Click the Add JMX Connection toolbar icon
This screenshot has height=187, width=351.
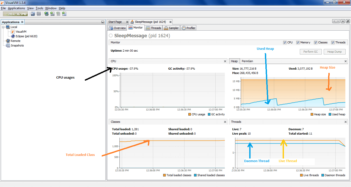[x=52, y=14]
